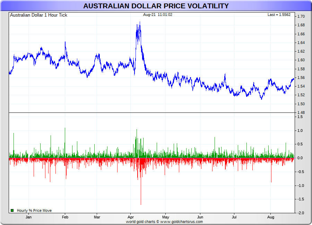312x225 pixels.
Task: Click the green Hourly % Price Move legend square
Action: (x=12, y=210)
